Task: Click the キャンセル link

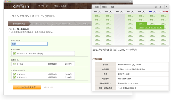Action: [49, 87]
